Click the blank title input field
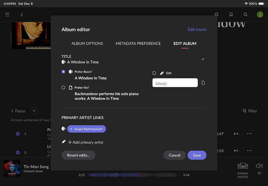The width and height of the screenshot is (268, 186). [175, 83]
